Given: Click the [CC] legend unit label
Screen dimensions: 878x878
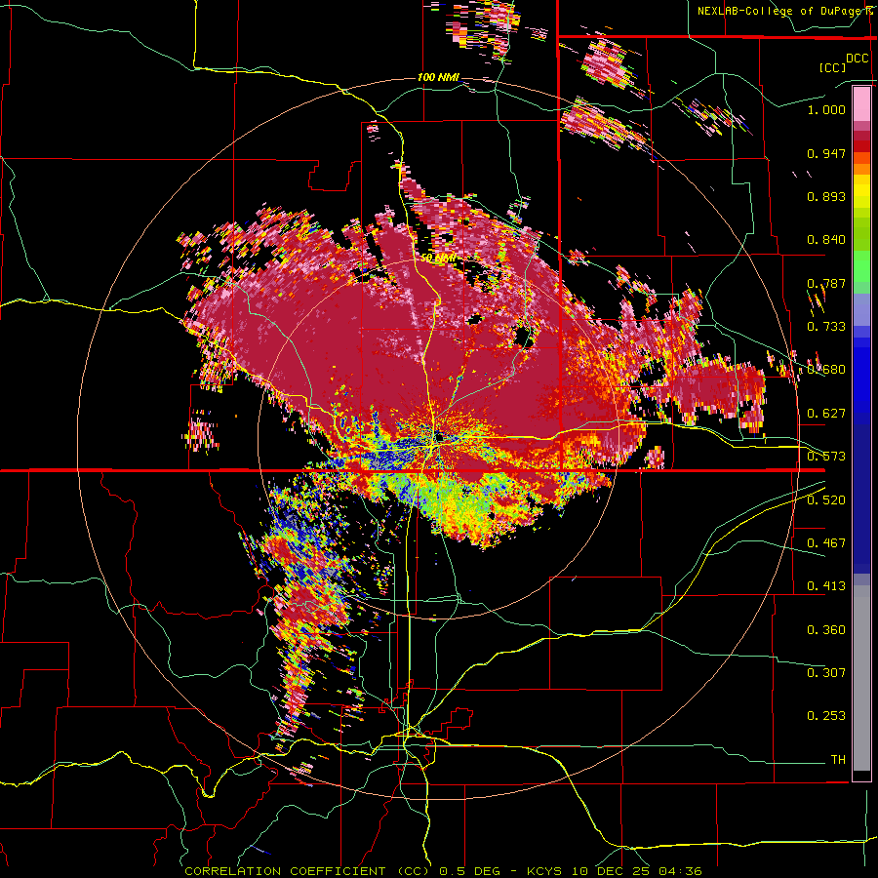Looking at the screenshot, I should point(833,67).
